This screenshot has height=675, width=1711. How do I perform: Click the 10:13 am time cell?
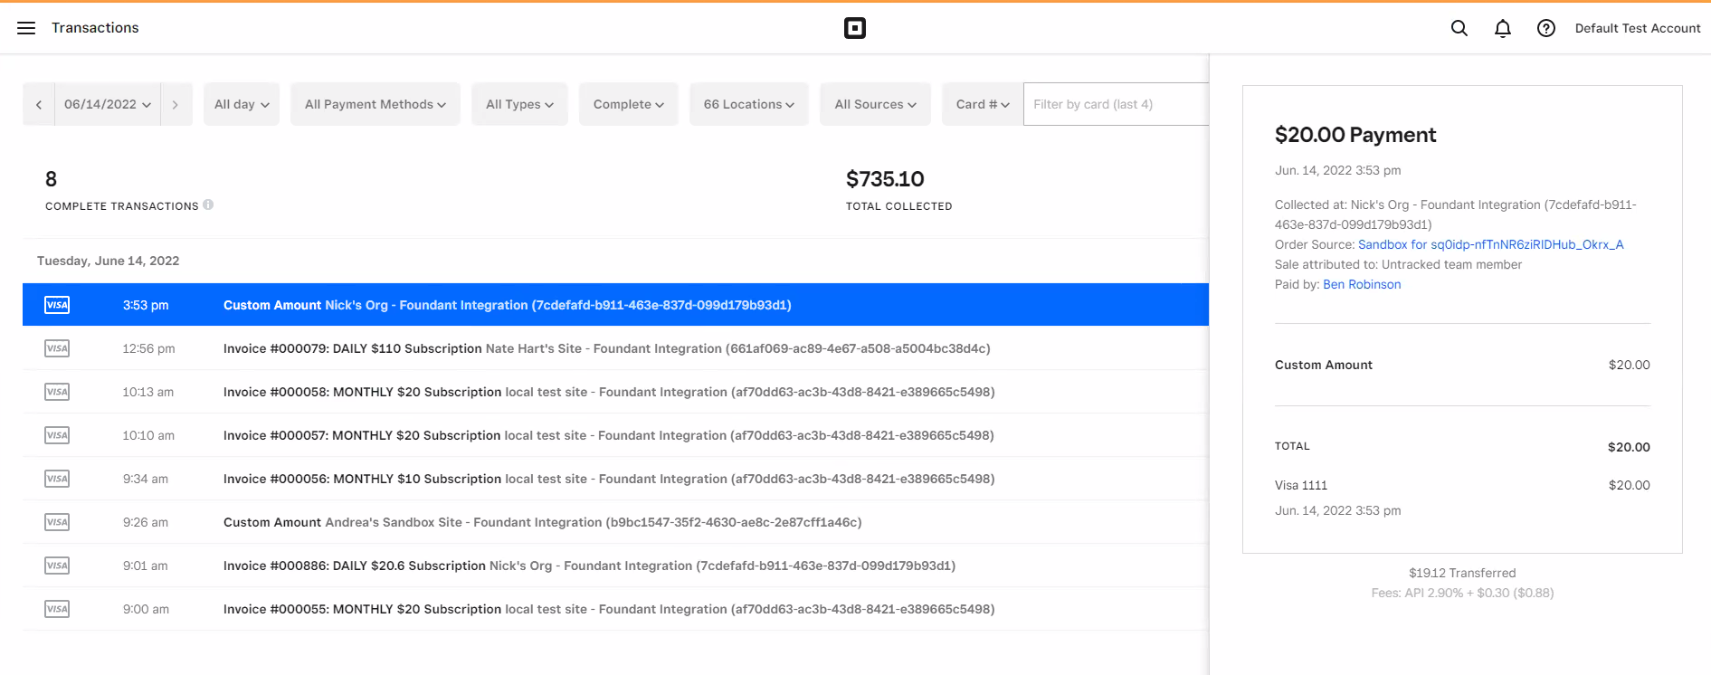(148, 392)
